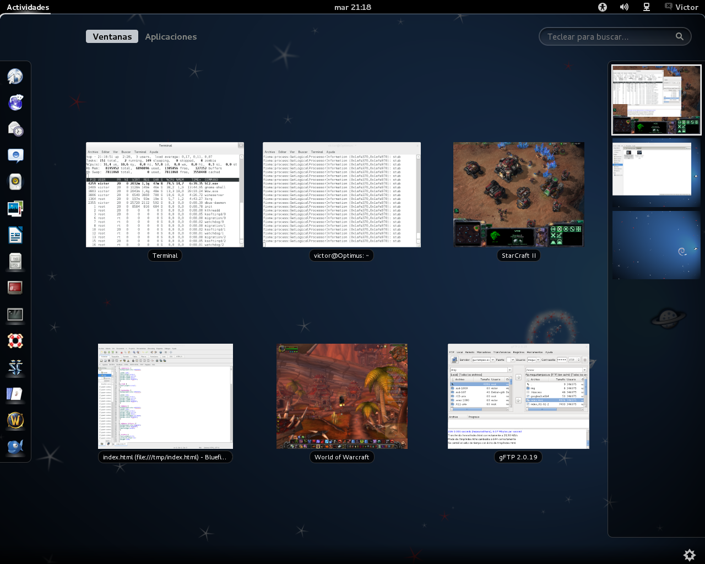Screen dimensions: 705x564
Task: Click the magnifier icon in the search box
Action: 680,36
